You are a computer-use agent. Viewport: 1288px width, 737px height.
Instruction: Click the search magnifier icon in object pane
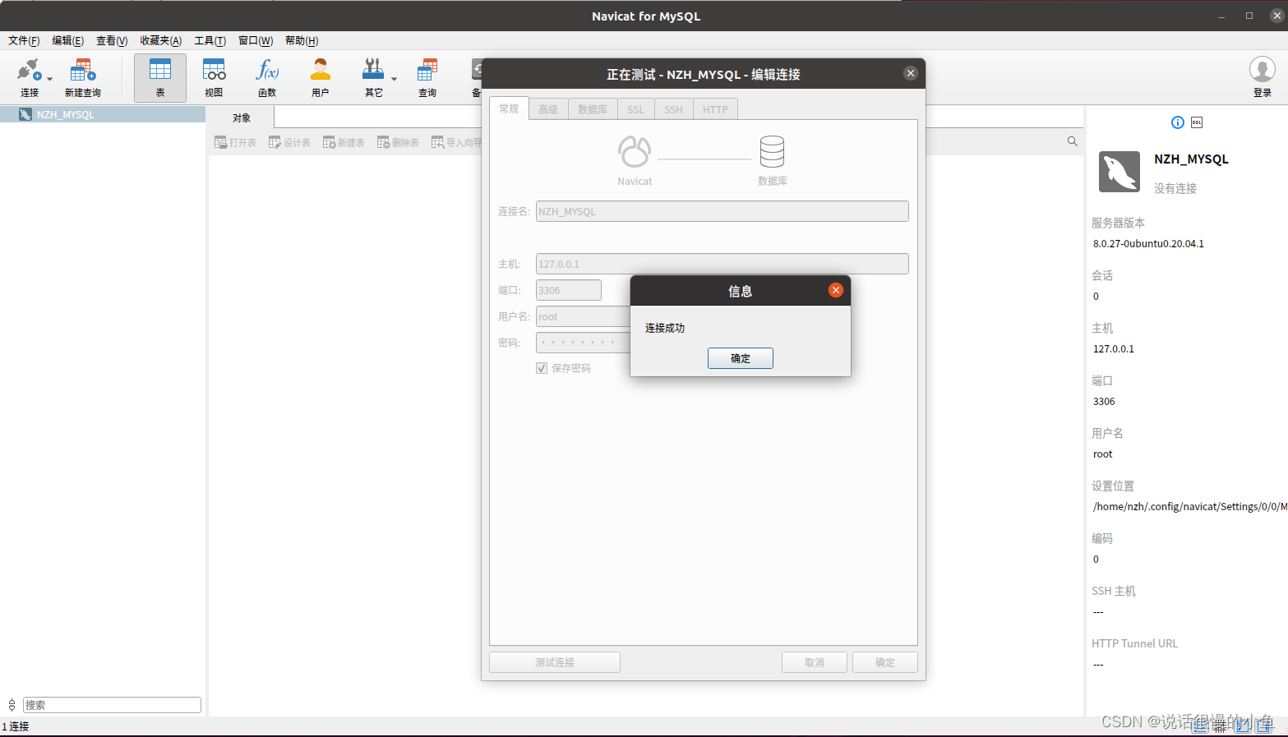[1072, 141]
